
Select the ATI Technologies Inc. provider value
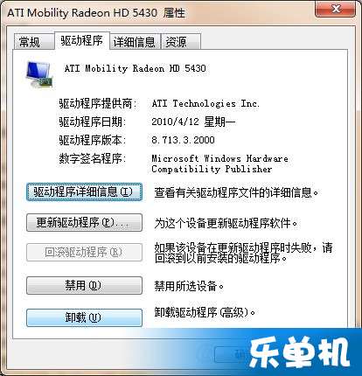pos(205,103)
